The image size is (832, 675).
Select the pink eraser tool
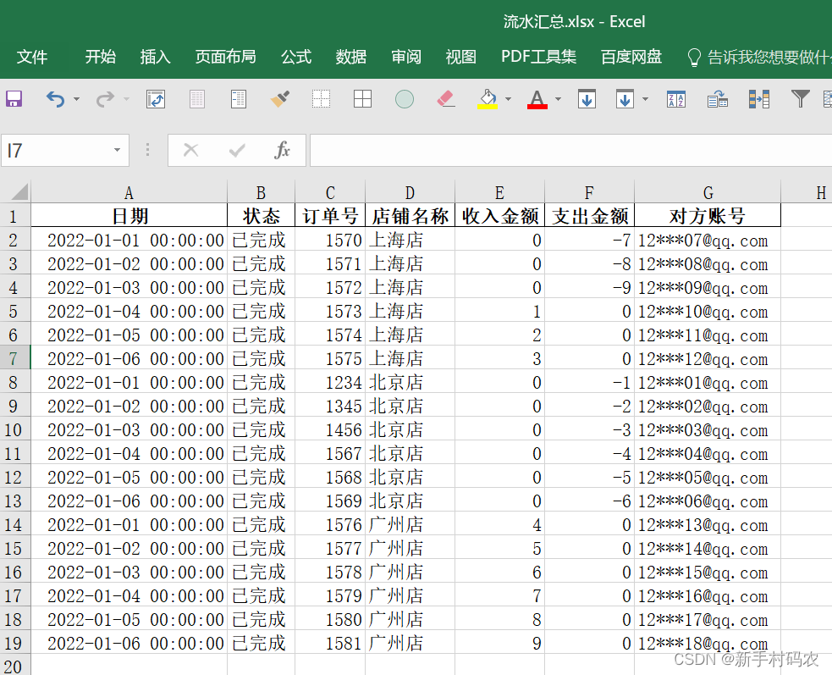click(x=446, y=99)
